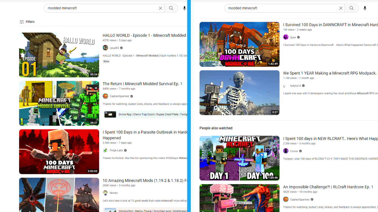
Task: Go to the Cxlvxn channel name
Action: 294,151
